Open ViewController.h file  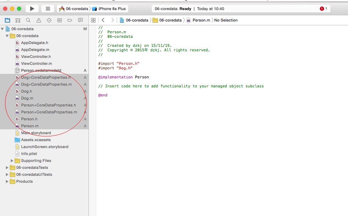click(36, 57)
